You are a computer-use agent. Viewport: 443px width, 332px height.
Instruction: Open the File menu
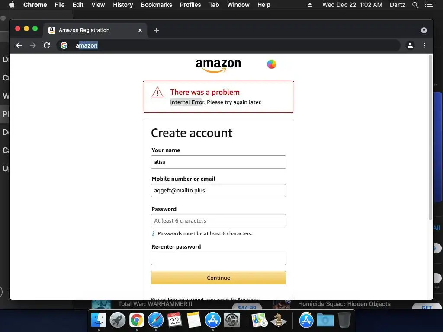tap(60, 5)
